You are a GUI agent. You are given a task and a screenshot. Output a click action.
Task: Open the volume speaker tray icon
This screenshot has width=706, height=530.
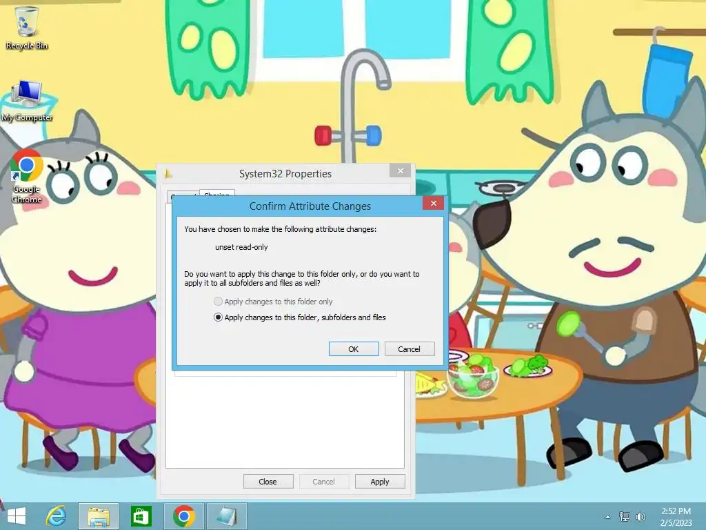point(641,516)
